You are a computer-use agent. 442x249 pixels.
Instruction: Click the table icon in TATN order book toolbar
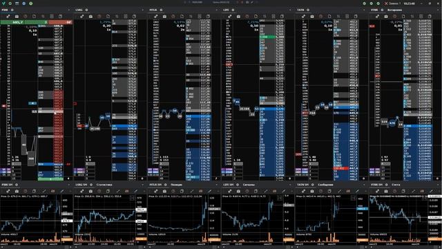347,17
